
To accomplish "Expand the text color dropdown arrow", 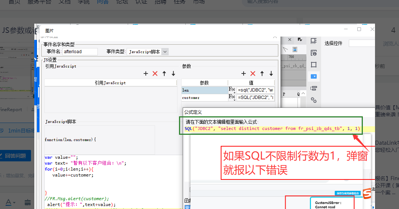I will 14,203.
